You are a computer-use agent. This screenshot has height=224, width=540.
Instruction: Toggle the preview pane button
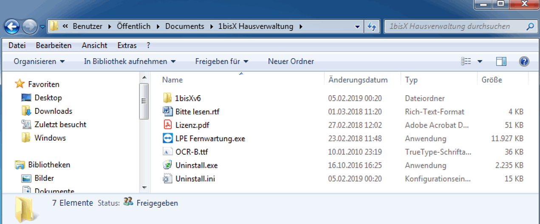tap(501, 62)
